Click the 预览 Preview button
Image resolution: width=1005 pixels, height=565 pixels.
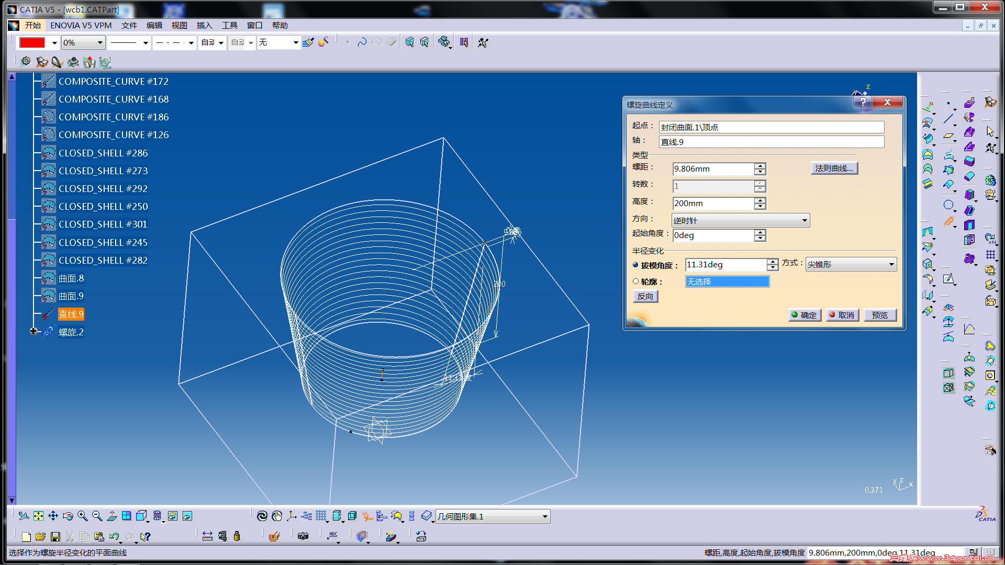(880, 315)
